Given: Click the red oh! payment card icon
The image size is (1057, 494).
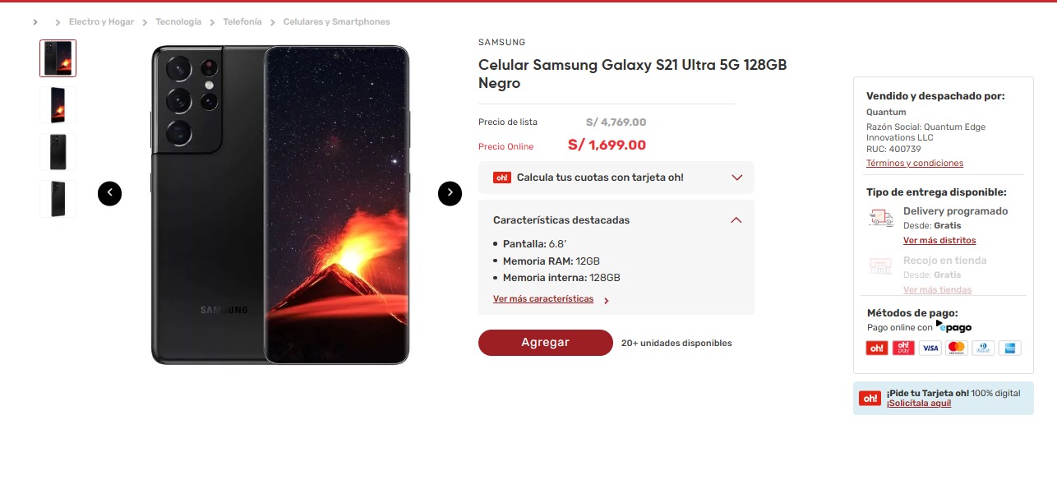Looking at the screenshot, I should tap(877, 348).
